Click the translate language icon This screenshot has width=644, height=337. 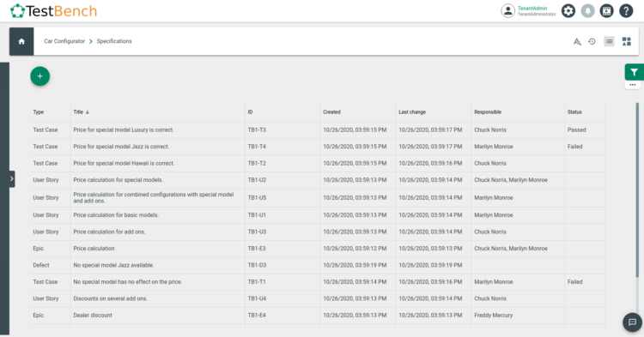577,41
